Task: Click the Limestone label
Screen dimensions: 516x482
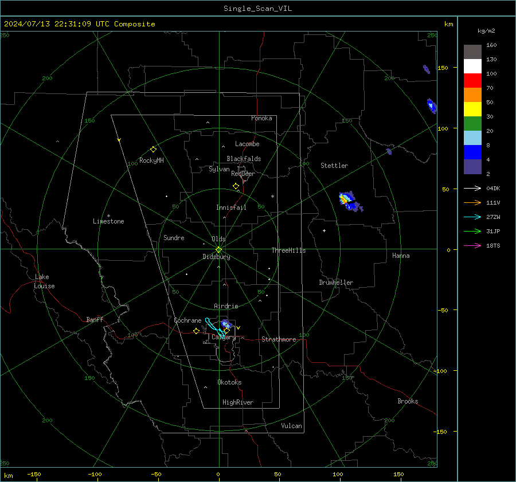Action: coord(108,221)
